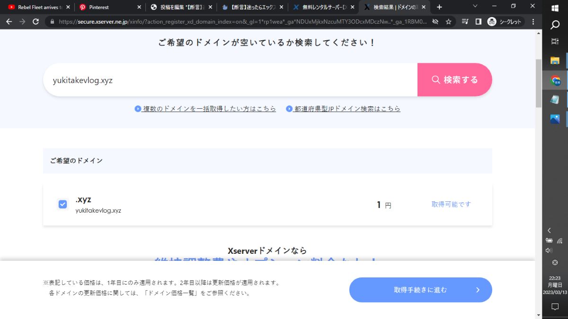Open the Windows Start menu
568x319 pixels.
tap(555, 8)
